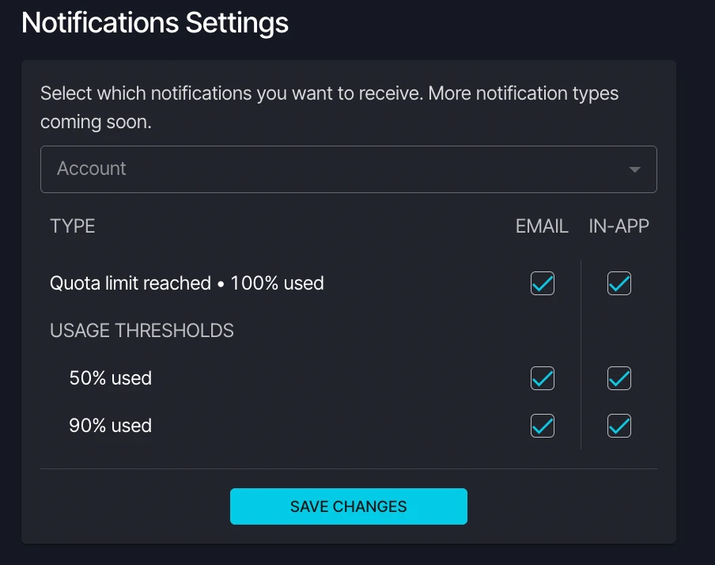Toggle Email checkbox for 50% used
715x565 pixels.
pos(542,378)
